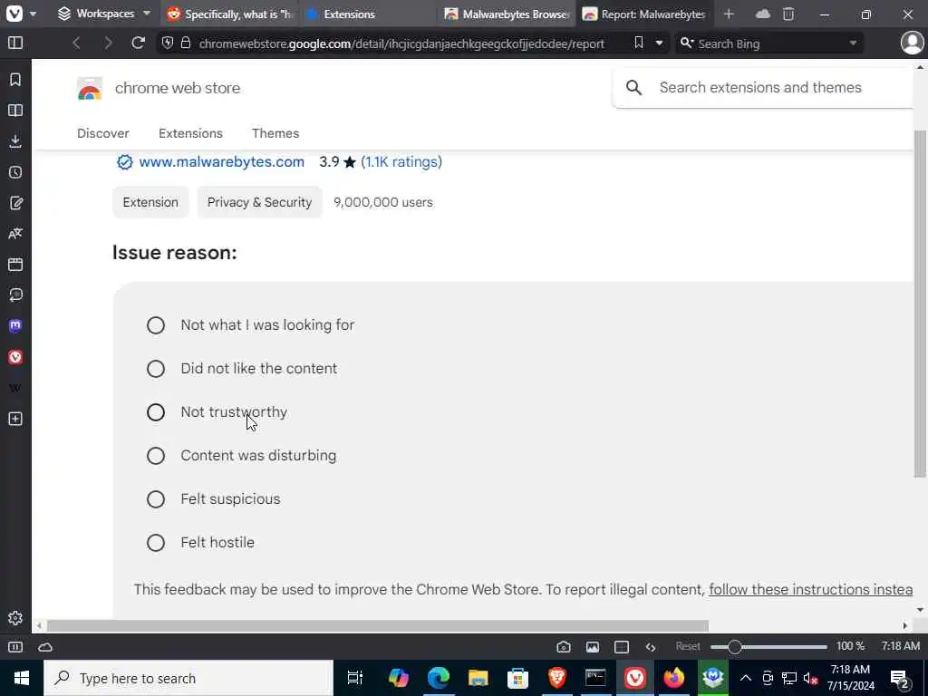This screenshot has height=696, width=928.
Task: Open the Windows Start menu
Action: [22, 678]
